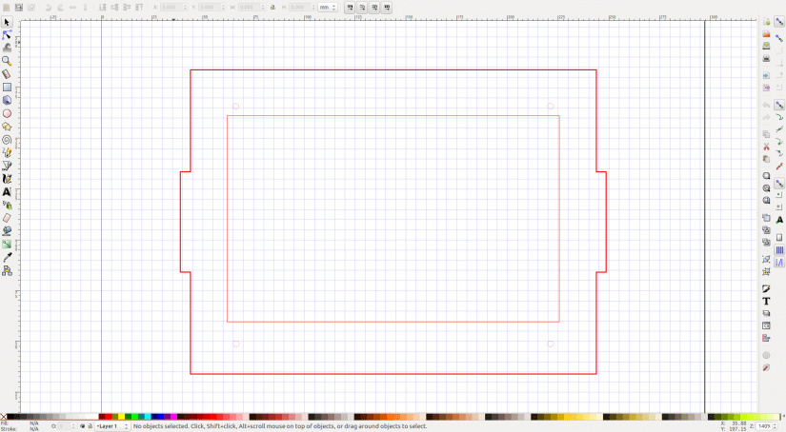Pick the magenta palette swatch
Viewport: 786px width, 432px height.
pos(174,417)
